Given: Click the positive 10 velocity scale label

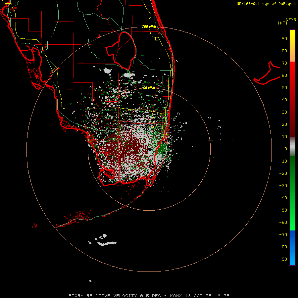Looking at the screenshot, I should 284,137.
